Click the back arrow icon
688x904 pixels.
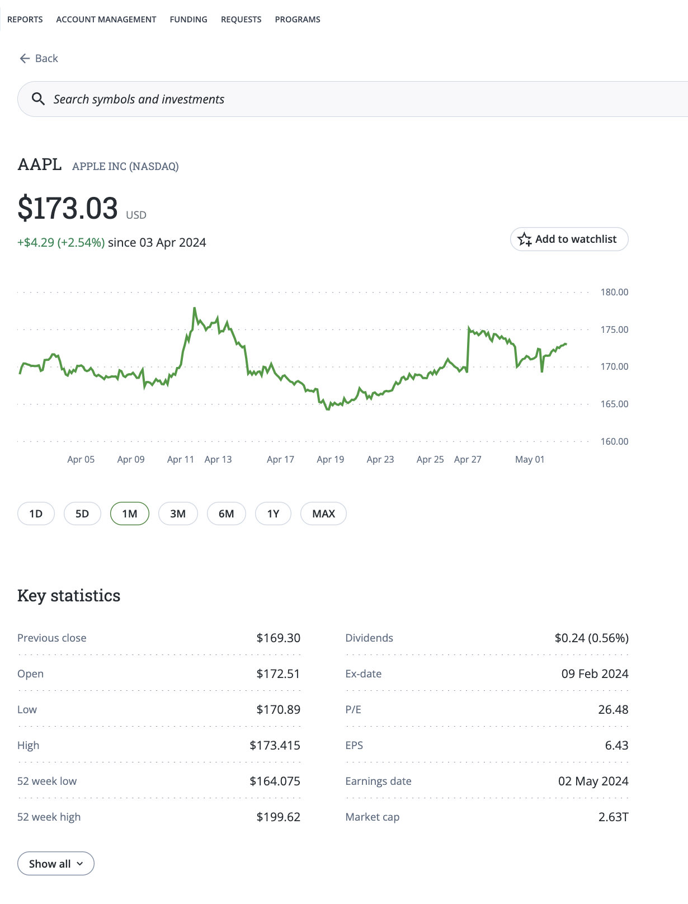pos(25,59)
